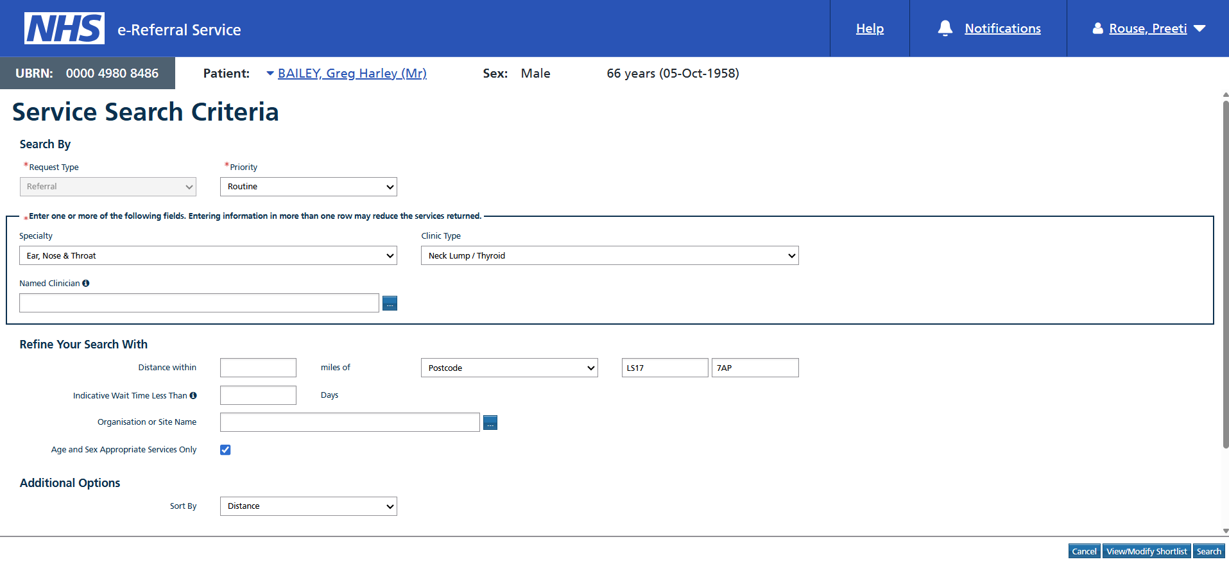Viewport: 1229px width, 564px height.
Task: Click the postcode field containing 7AP
Action: click(x=755, y=368)
